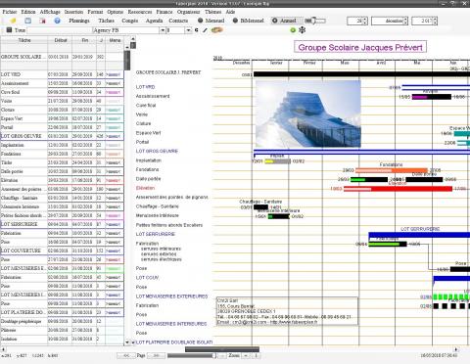Screen dimensions: 470x364
Task: Click the timescale slider next to Annuel
Action: tap(315, 21)
